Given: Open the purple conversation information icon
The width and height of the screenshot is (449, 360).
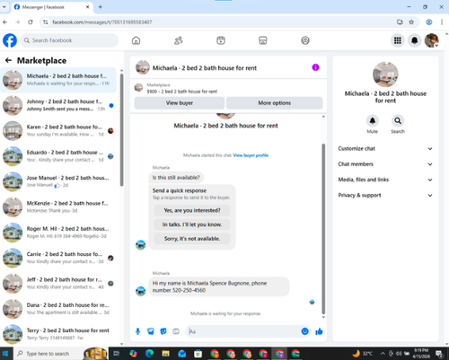Looking at the screenshot, I should [315, 67].
